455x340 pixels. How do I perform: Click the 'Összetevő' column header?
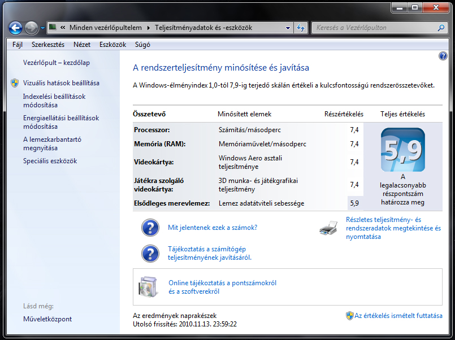149,114
